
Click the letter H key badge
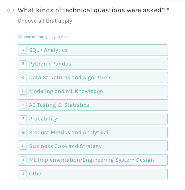tap(23, 146)
